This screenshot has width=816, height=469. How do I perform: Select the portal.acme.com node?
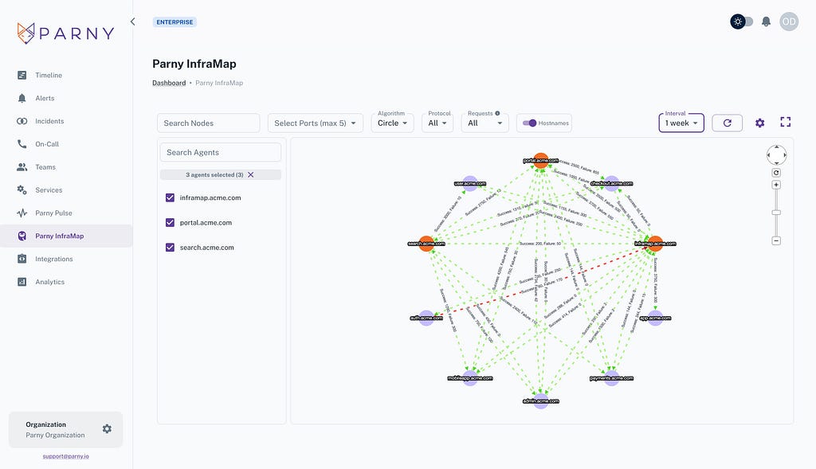point(541,160)
